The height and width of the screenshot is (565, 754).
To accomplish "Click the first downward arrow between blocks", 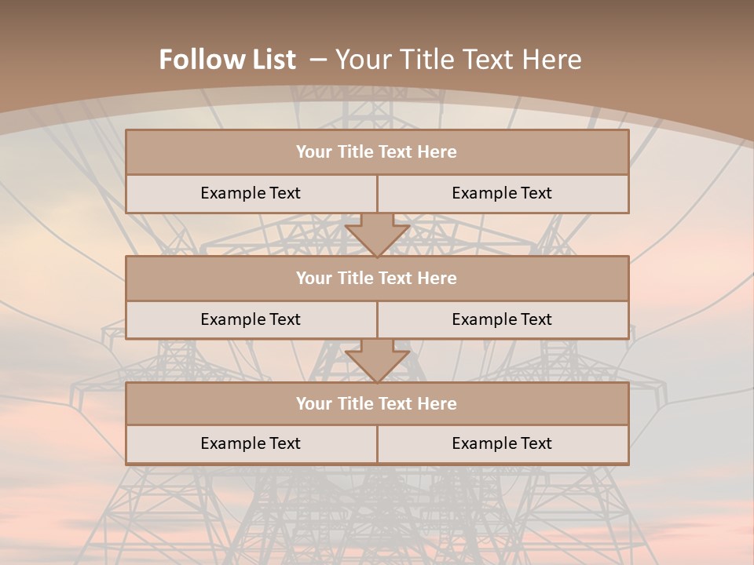I will pyautogui.click(x=377, y=235).
